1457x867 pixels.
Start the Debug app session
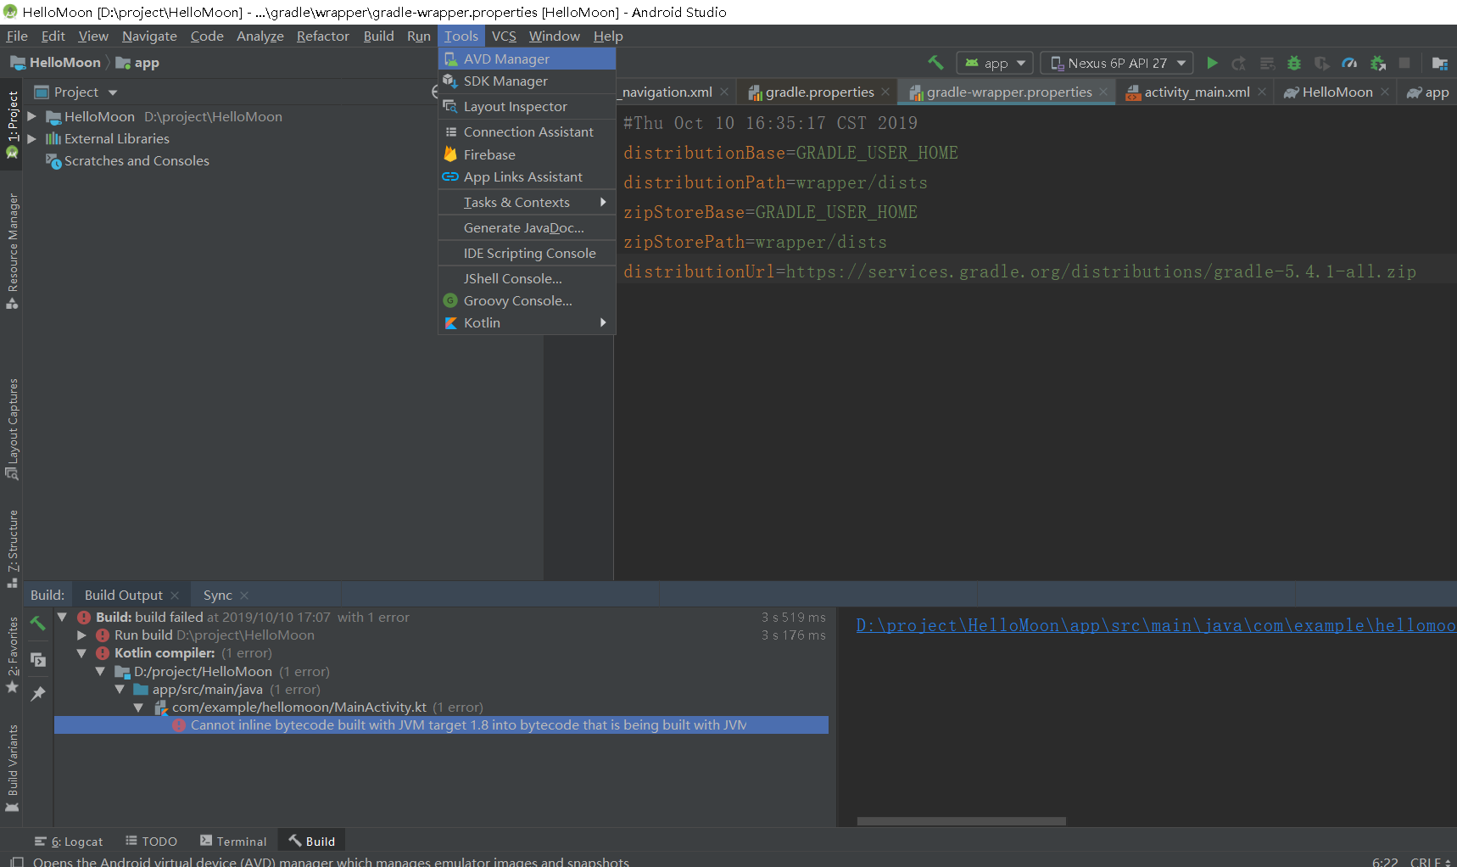(x=1293, y=63)
